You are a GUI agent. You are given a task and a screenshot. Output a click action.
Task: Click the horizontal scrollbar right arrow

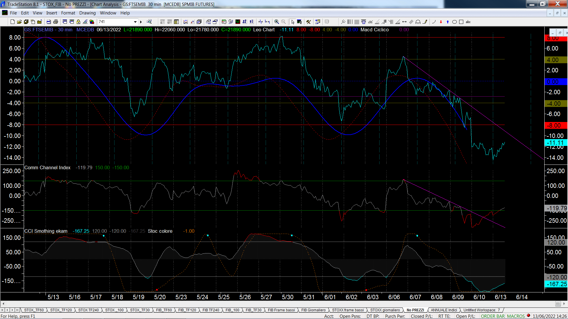(564, 304)
